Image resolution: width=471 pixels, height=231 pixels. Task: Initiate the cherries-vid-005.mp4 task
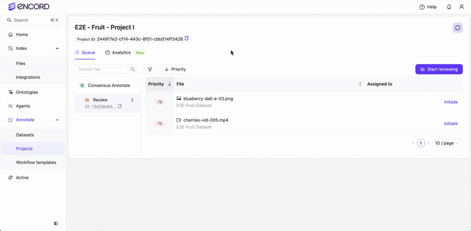coord(451,123)
